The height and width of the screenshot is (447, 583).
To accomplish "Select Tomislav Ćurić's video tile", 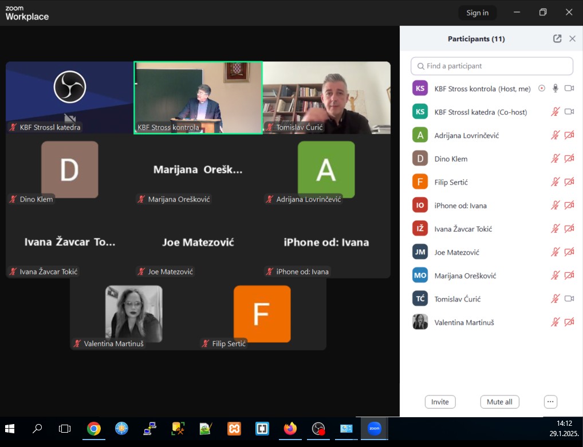I will [x=326, y=97].
